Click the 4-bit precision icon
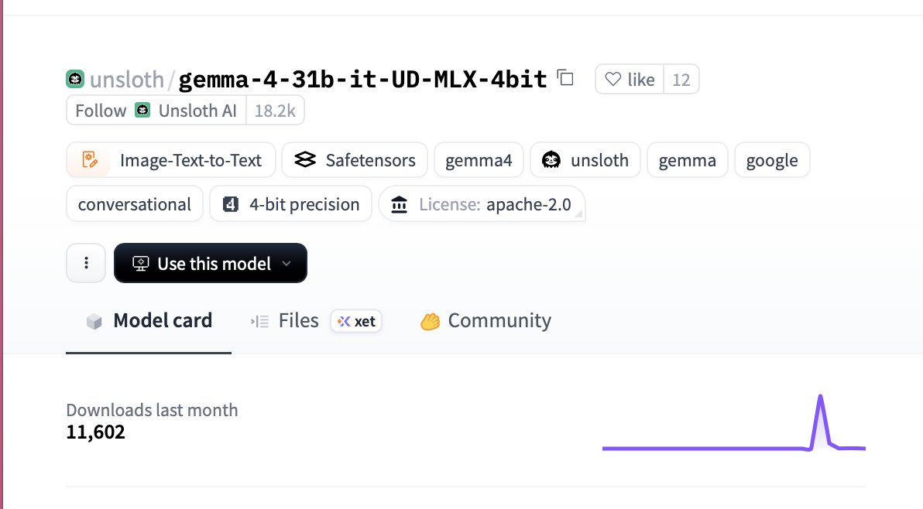 click(x=230, y=204)
